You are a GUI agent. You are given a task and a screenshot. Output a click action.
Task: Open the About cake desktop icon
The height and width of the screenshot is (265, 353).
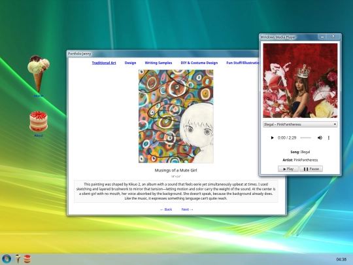point(39,122)
